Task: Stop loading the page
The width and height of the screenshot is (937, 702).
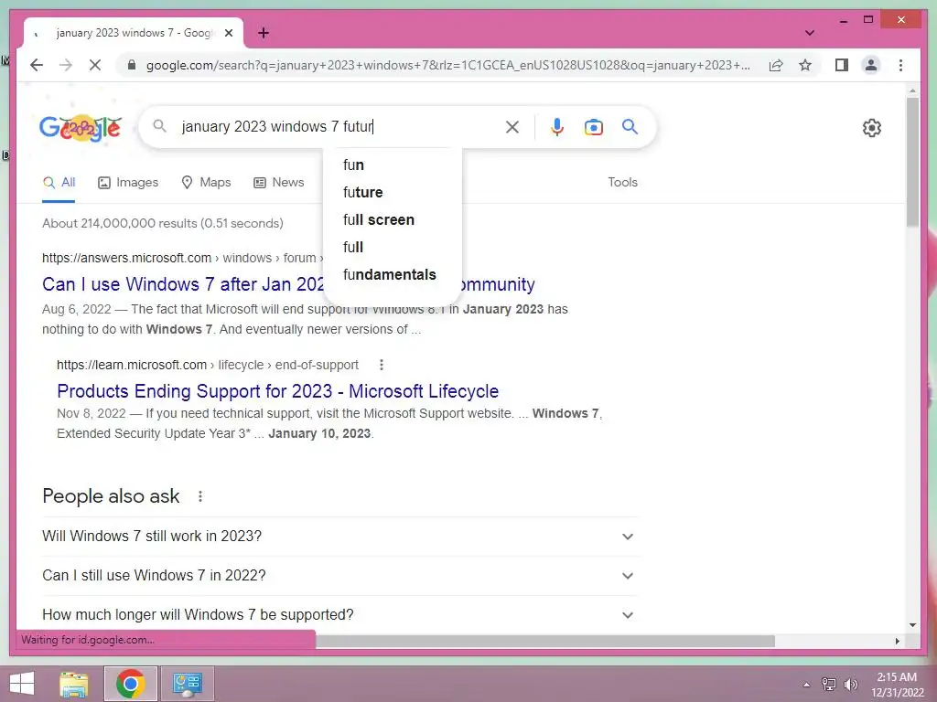Action: coord(95,65)
